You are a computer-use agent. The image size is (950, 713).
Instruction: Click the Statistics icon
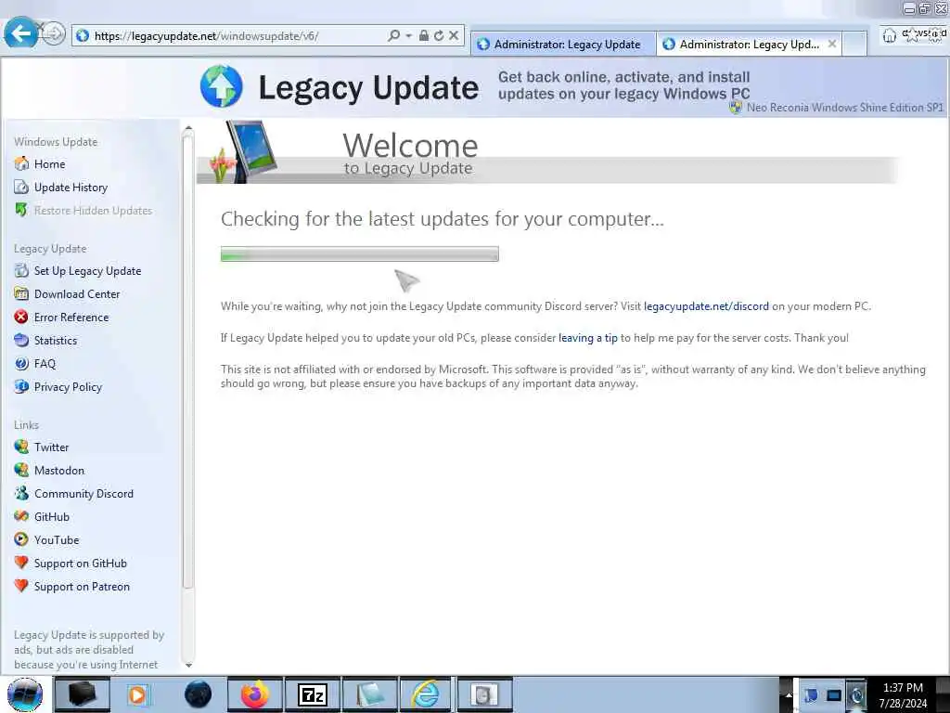click(x=21, y=340)
